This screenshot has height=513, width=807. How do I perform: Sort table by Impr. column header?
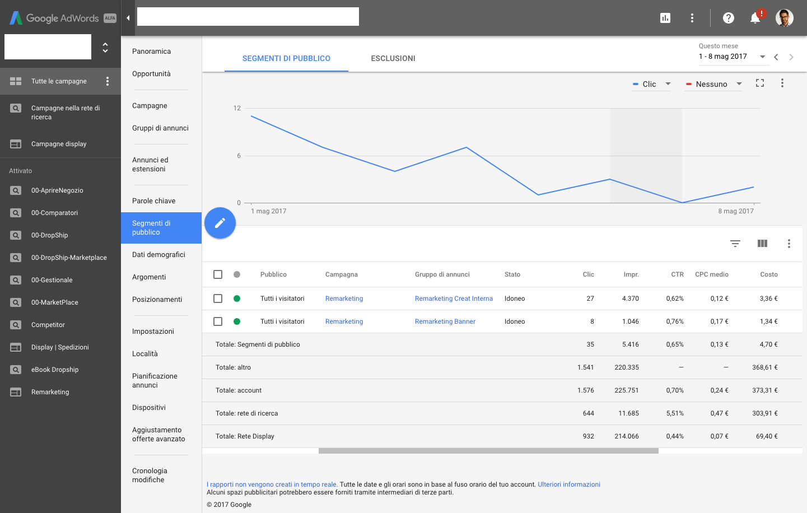(631, 274)
